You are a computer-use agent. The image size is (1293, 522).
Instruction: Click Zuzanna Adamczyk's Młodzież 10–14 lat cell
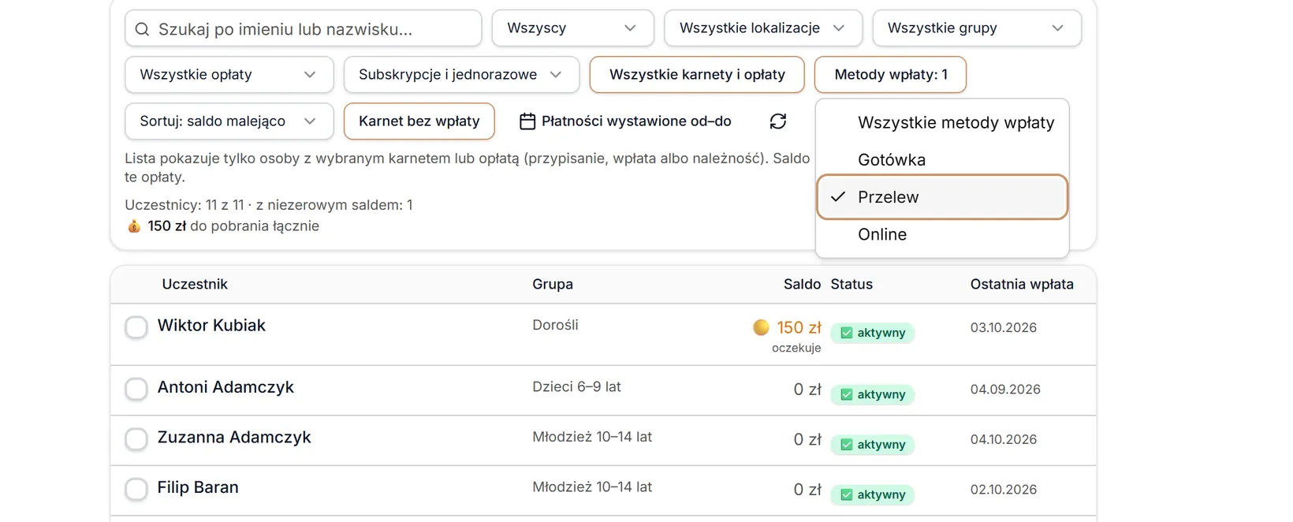pyautogui.click(x=592, y=437)
